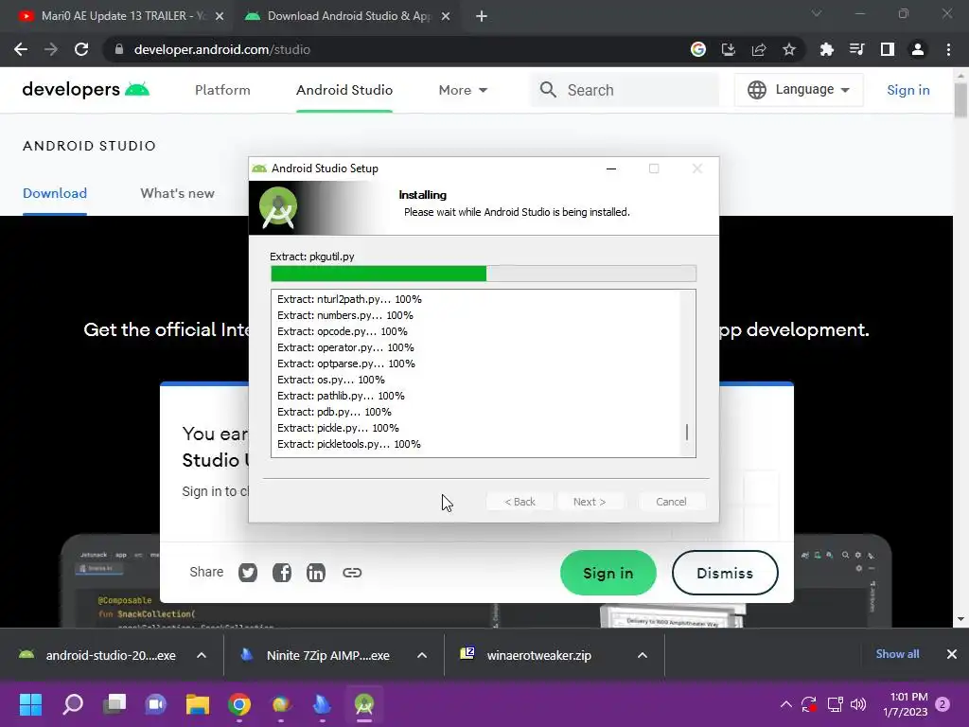
Task: Share on Twitter
Action: pyautogui.click(x=248, y=573)
